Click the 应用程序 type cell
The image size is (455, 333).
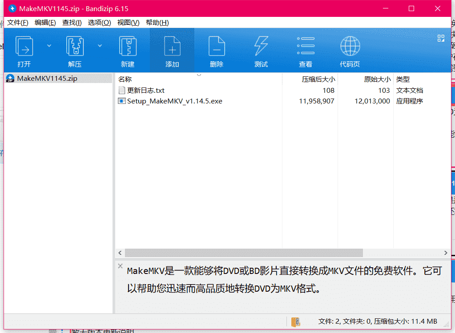[x=410, y=101]
